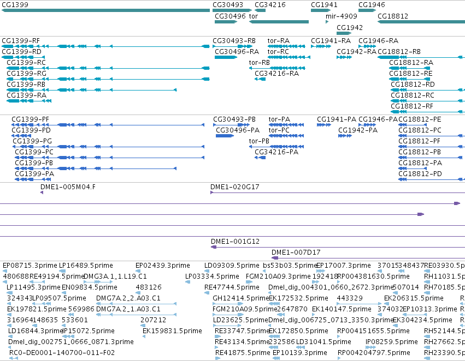Click the CG18812-RF transcript label
Image resolution: width=465 pixels, height=361 pixels.
click(x=411, y=106)
